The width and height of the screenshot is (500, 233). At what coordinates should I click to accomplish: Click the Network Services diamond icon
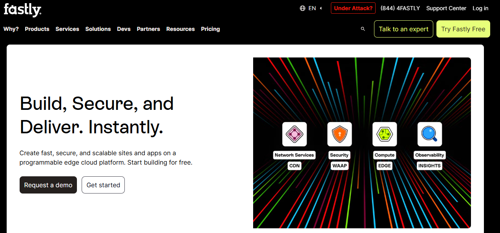[294, 134]
